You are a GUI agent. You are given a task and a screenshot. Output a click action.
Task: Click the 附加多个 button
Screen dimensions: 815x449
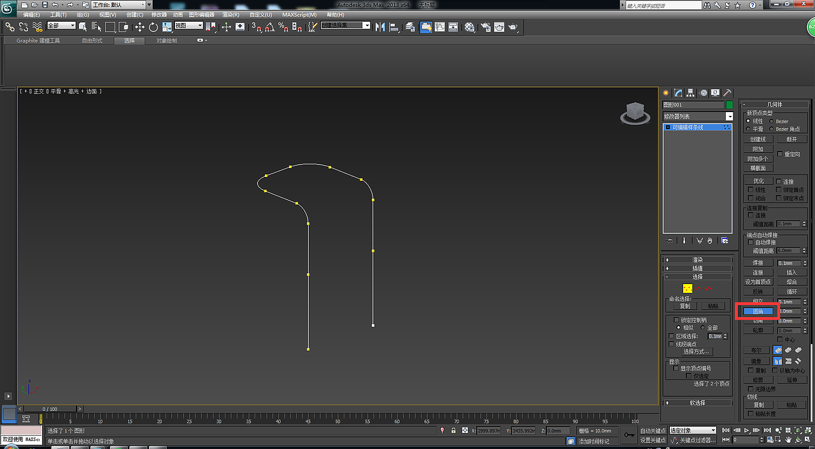pos(758,159)
